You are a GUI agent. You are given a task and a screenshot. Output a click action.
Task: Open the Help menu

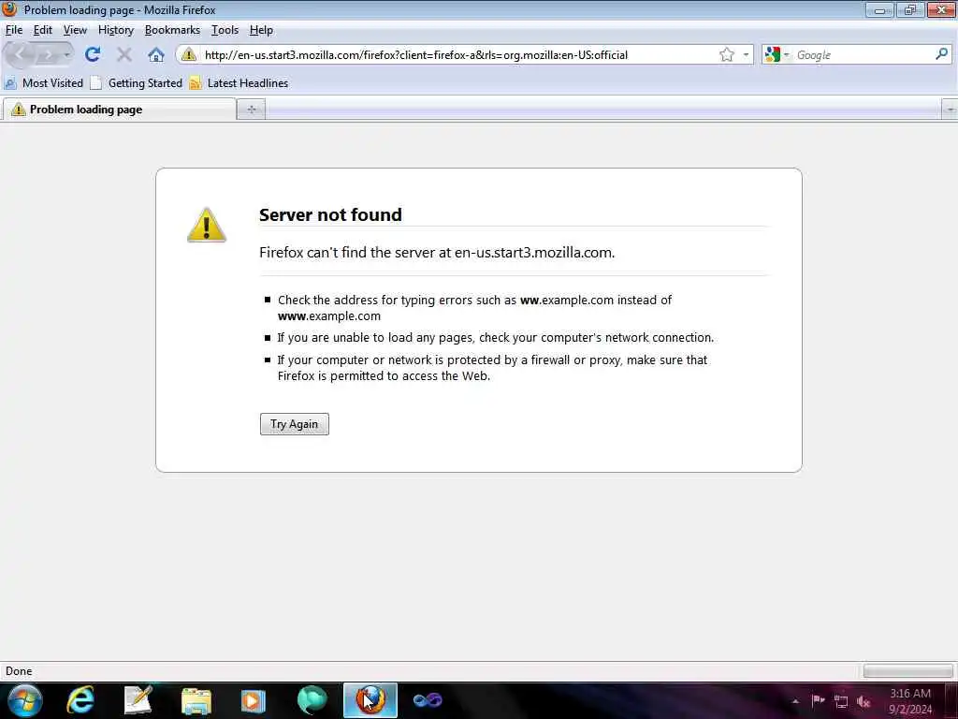coord(261,30)
